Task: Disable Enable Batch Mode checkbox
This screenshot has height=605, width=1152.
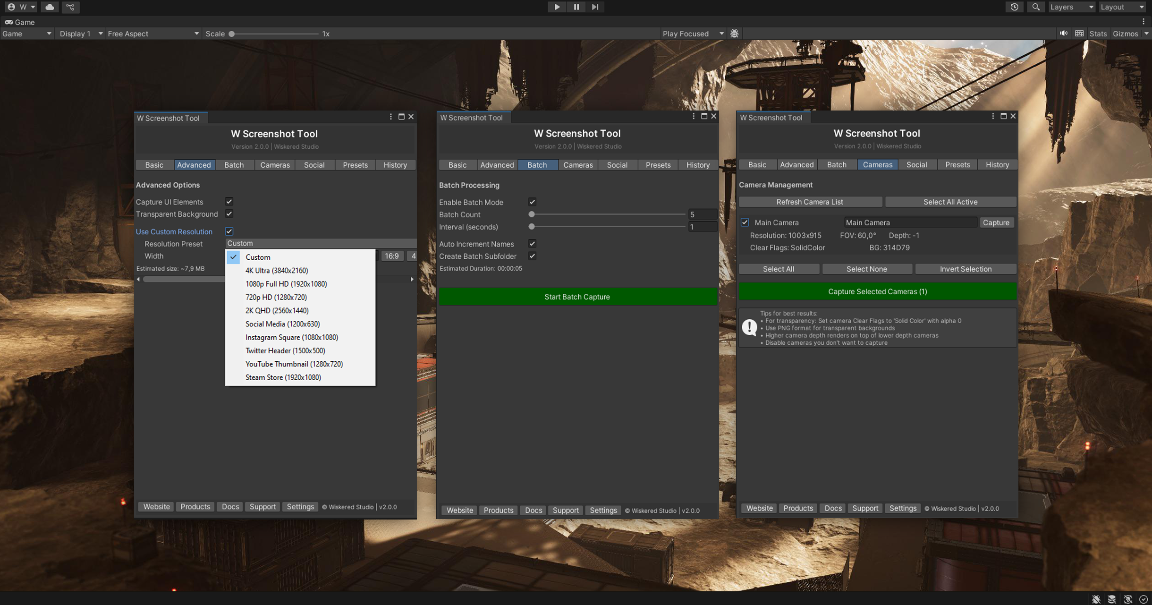Action: point(532,202)
